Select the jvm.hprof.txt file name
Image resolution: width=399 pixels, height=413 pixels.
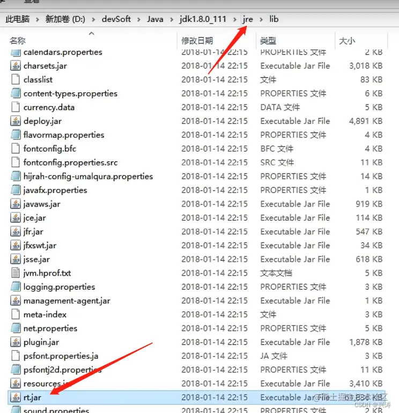coord(47,273)
